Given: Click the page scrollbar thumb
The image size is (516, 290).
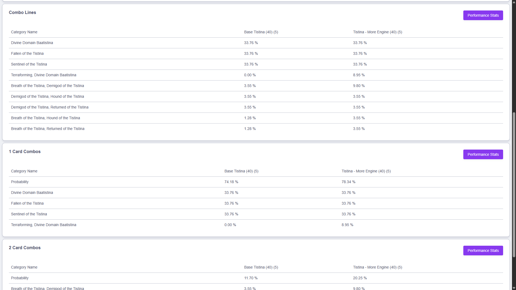Looking at the screenshot, I should click(514, 185).
